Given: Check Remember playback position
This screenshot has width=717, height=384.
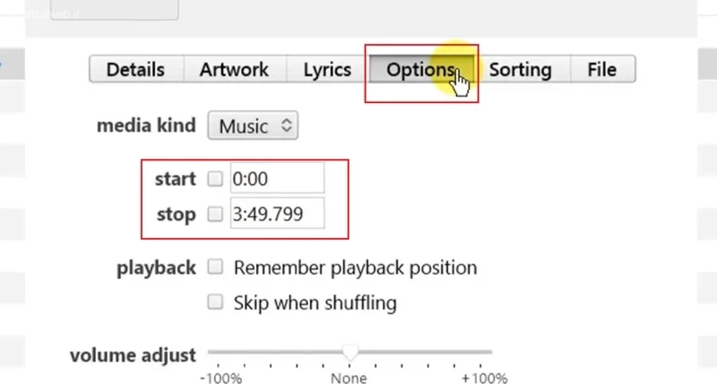Looking at the screenshot, I should click(x=215, y=267).
